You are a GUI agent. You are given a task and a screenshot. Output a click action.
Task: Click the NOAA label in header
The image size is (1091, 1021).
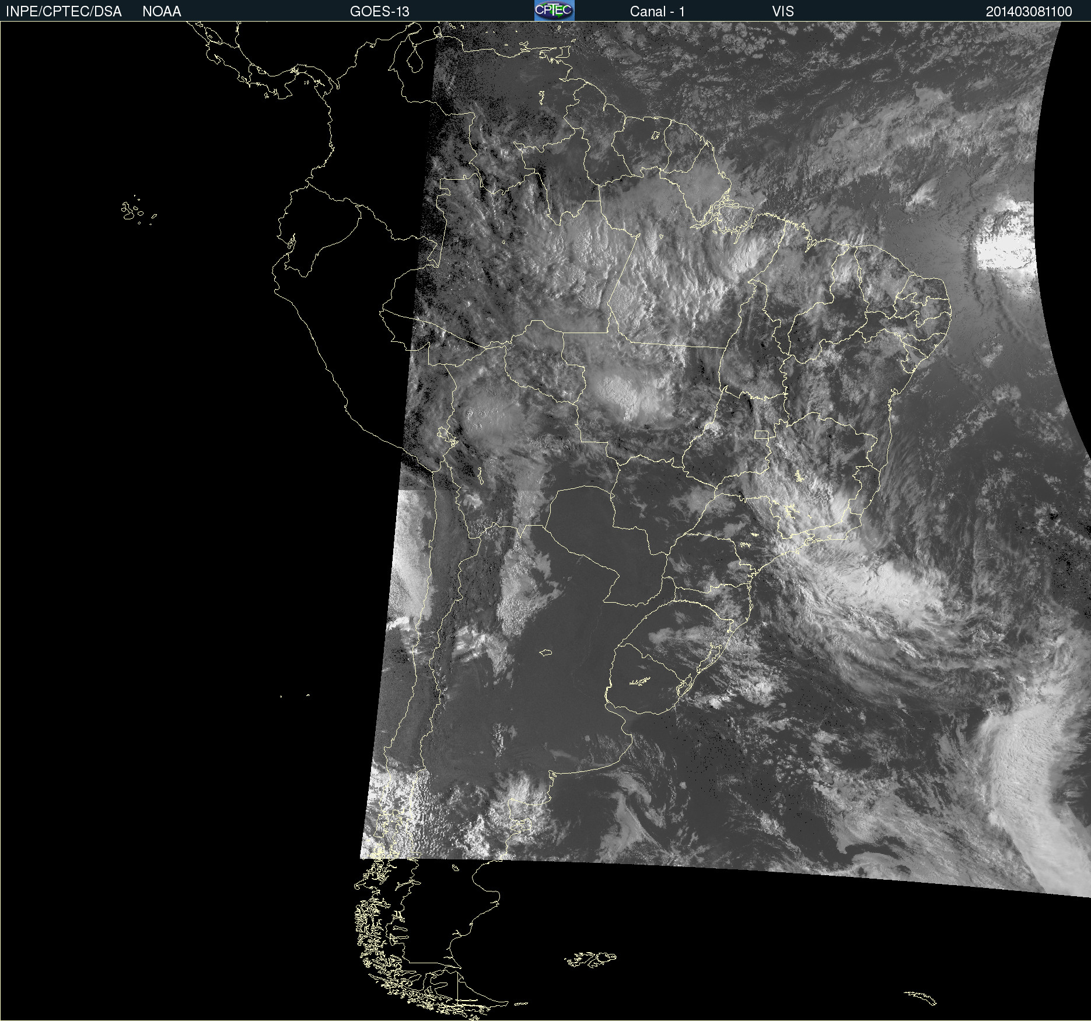coord(162,12)
